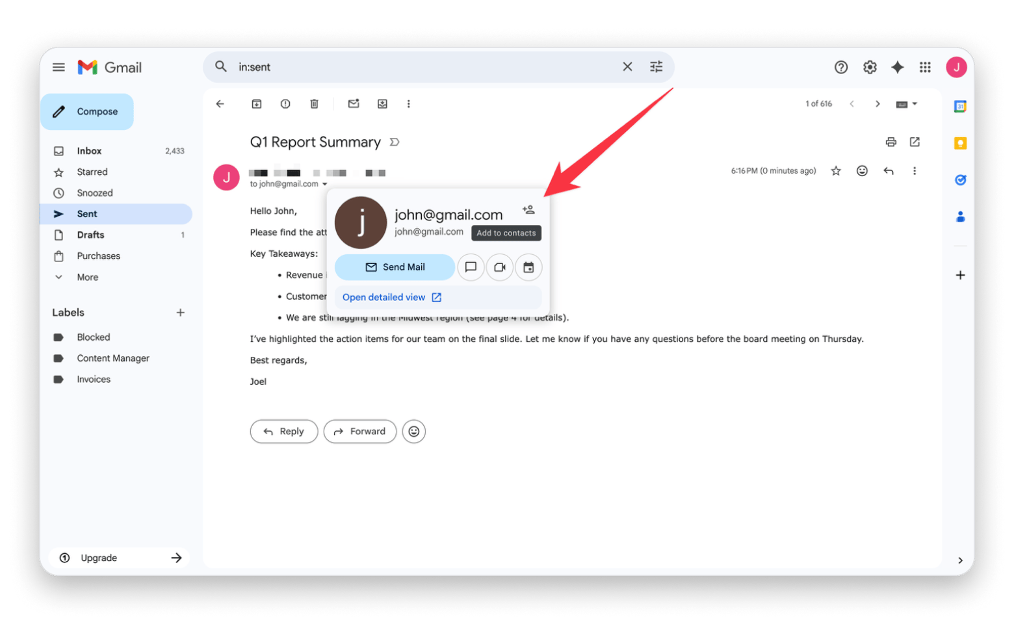The image size is (1014, 628).
Task: Print the email conversation
Action: 890,142
